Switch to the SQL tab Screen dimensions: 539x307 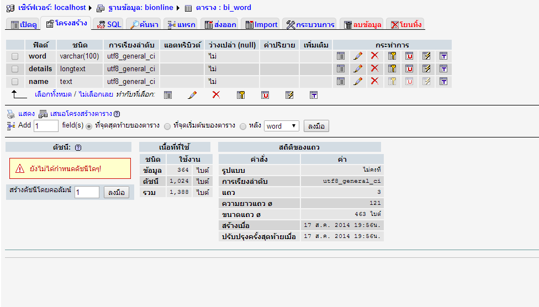pos(108,24)
